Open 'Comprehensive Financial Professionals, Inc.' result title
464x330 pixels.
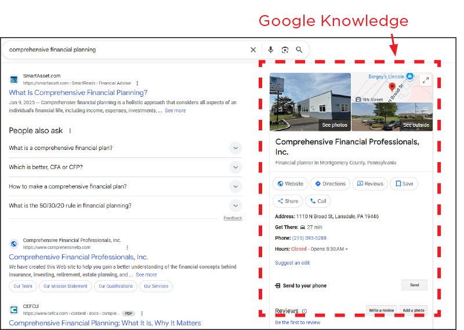[x=78, y=257]
